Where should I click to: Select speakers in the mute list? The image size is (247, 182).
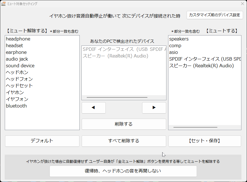(178, 39)
